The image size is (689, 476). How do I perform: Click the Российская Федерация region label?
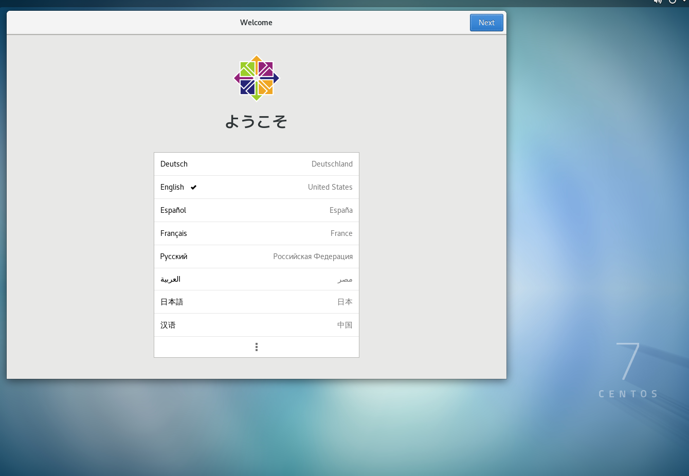(x=313, y=257)
